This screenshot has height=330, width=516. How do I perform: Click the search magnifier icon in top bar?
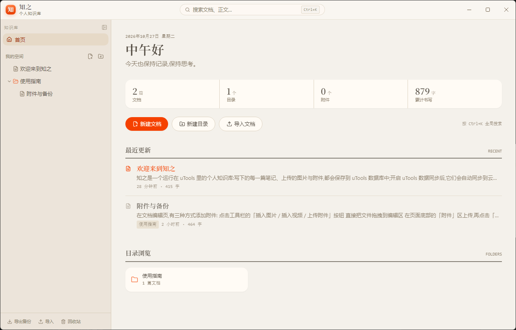pyautogui.click(x=187, y=10)
